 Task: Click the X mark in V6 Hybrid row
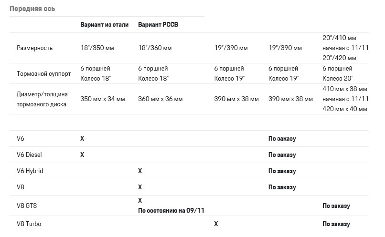140,171
